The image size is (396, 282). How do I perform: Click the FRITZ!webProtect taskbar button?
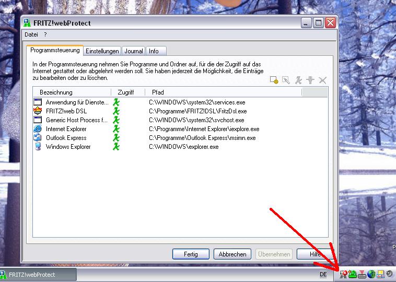click(x=38, y=274)
